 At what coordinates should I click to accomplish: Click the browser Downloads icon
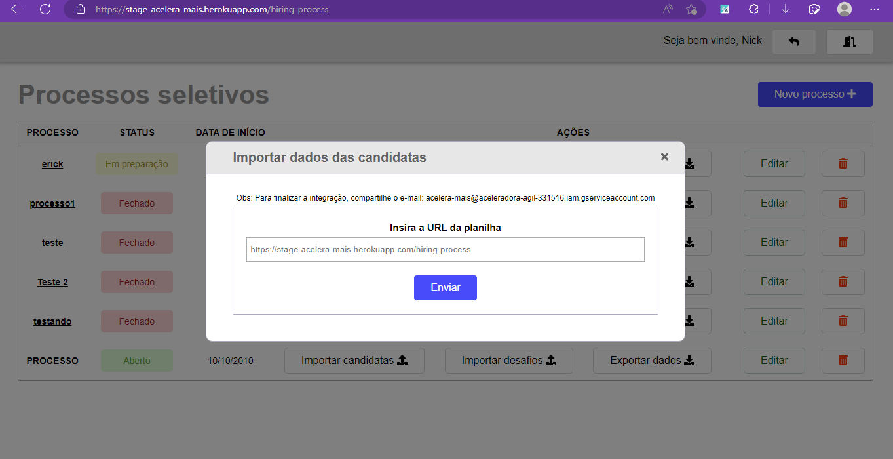pos(785,10)
